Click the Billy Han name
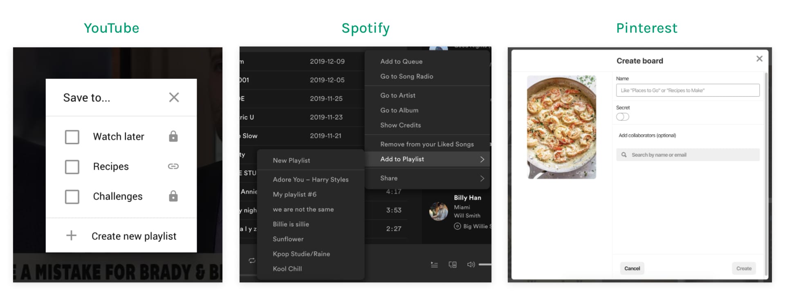Image resolution: width=785 pixels, height=302 pixels. [x=467, y=198]
